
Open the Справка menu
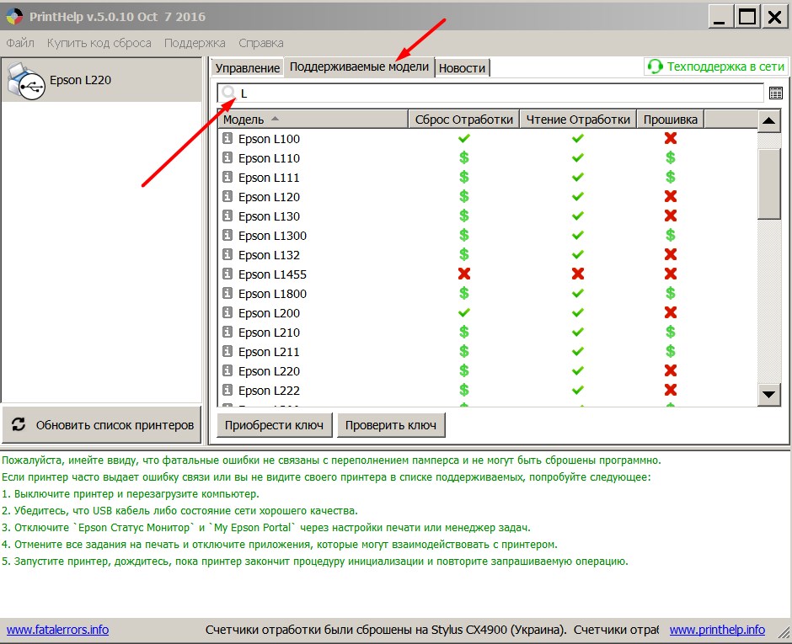[x=260, y=43]
